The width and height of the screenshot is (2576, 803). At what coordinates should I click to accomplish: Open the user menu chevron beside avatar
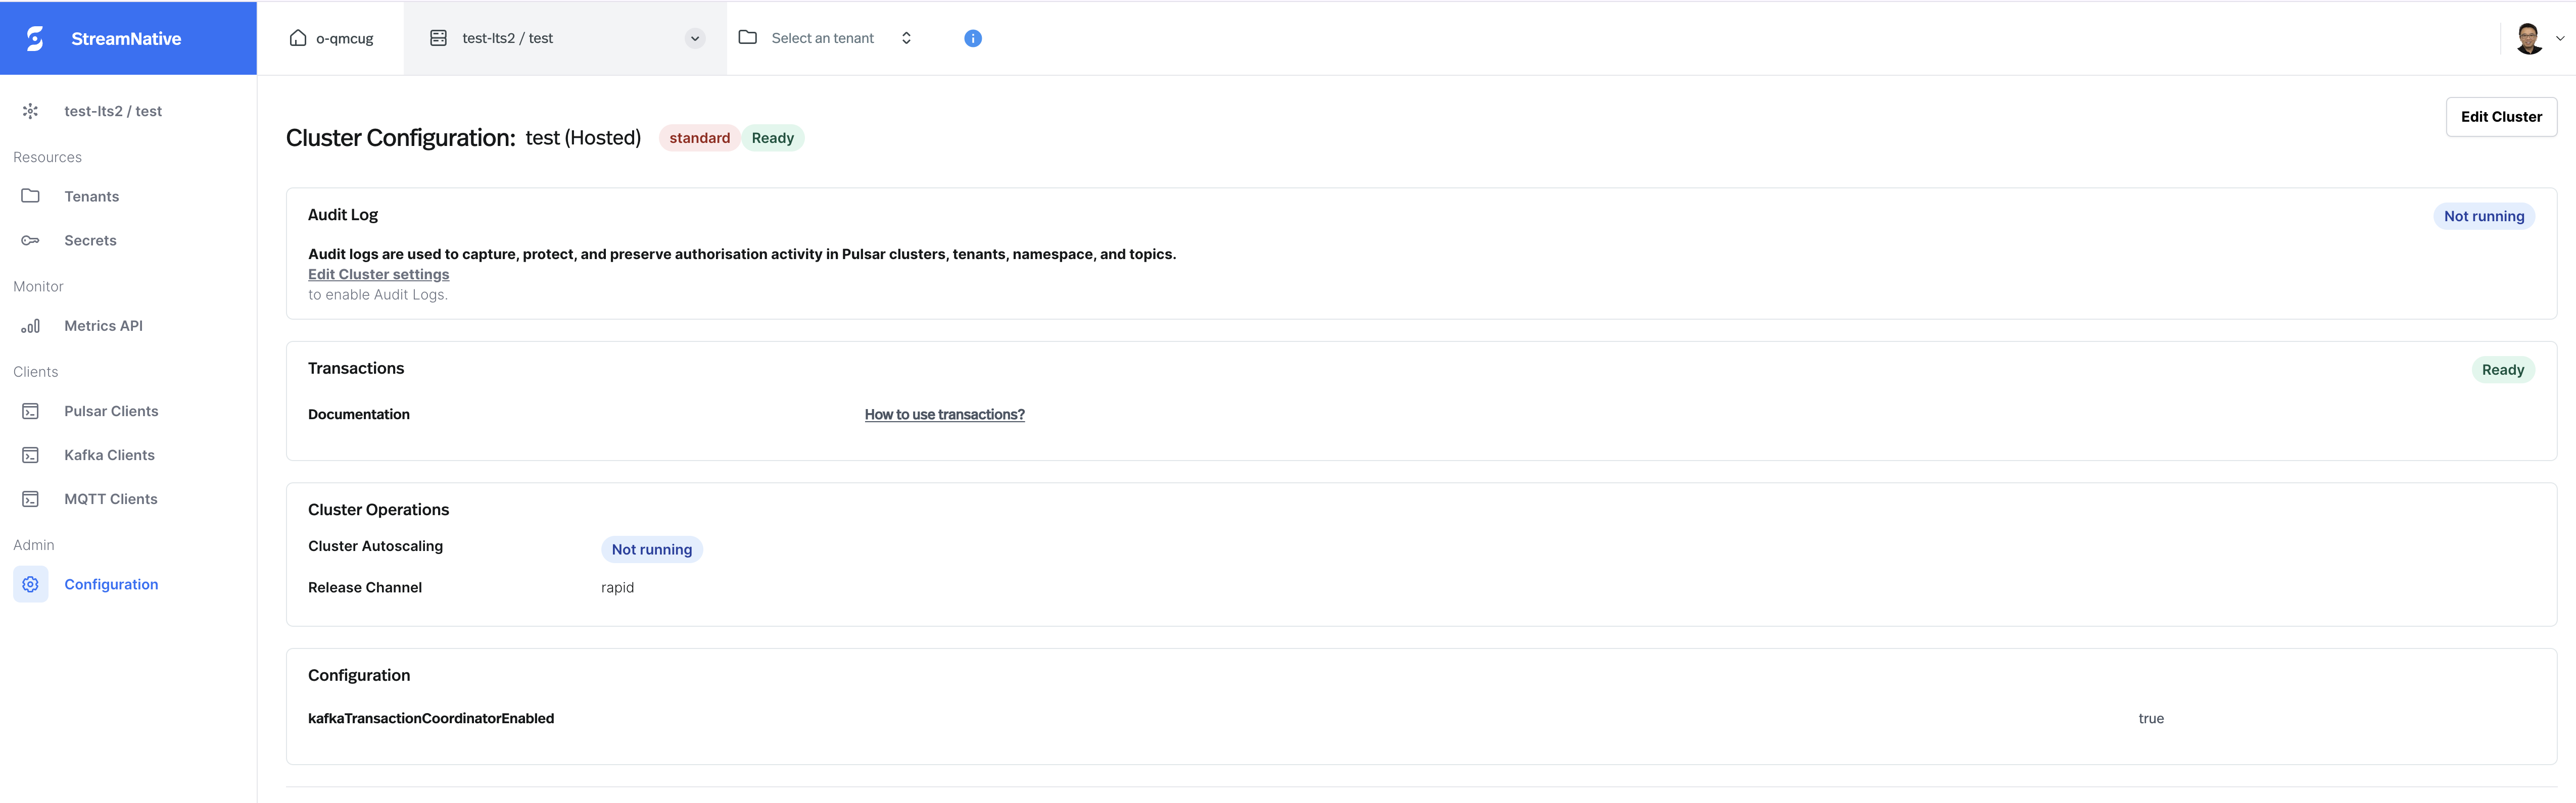tap(2560, 38)
